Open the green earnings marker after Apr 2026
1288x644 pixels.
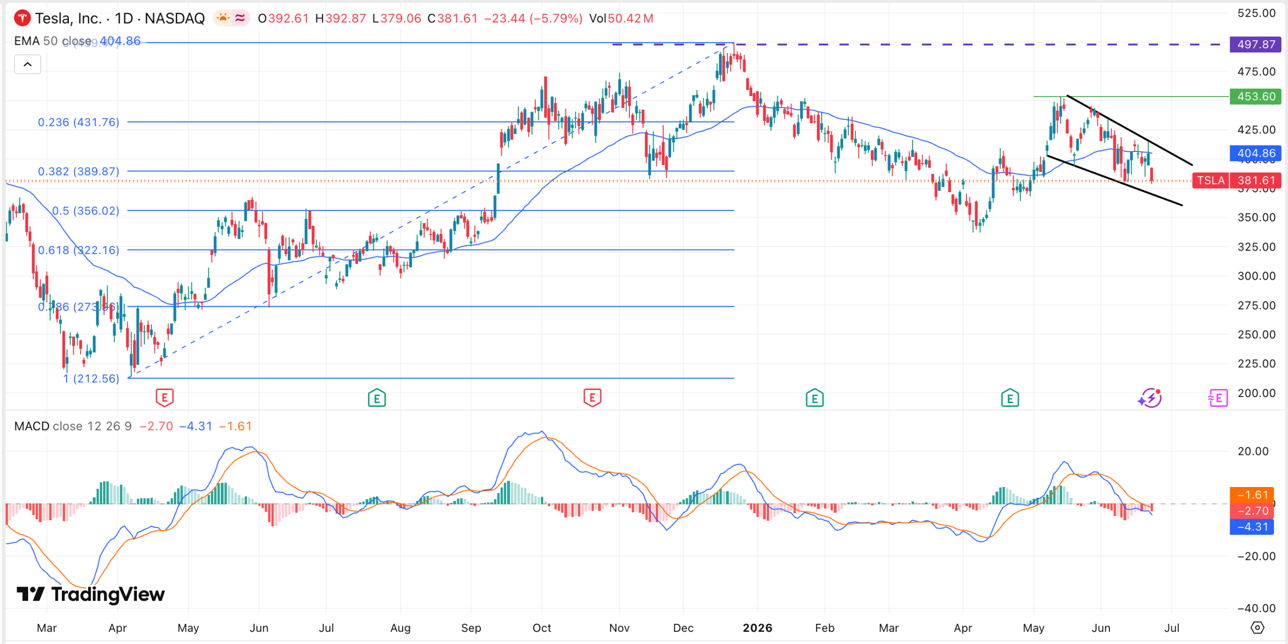pos(1010,398)
